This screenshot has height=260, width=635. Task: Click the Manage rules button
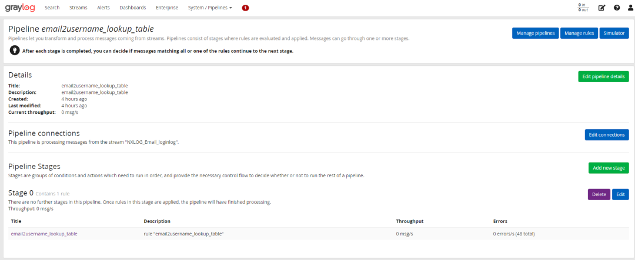point(579,33)
